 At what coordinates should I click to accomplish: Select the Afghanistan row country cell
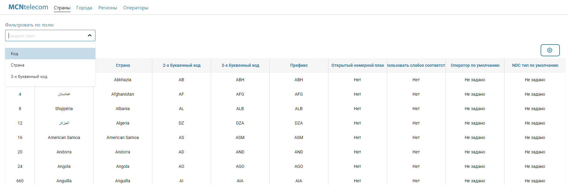tap(123, 94)
